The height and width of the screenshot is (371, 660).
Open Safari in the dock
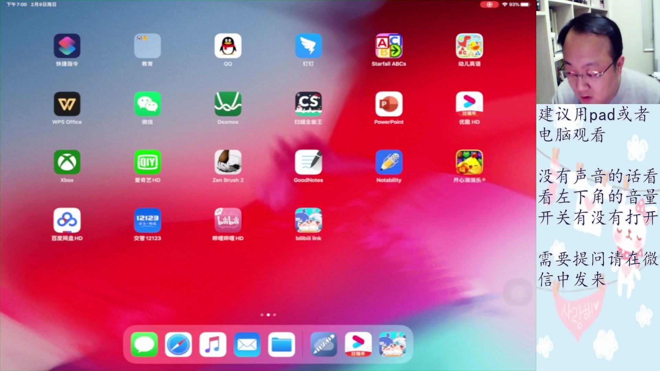178,344
